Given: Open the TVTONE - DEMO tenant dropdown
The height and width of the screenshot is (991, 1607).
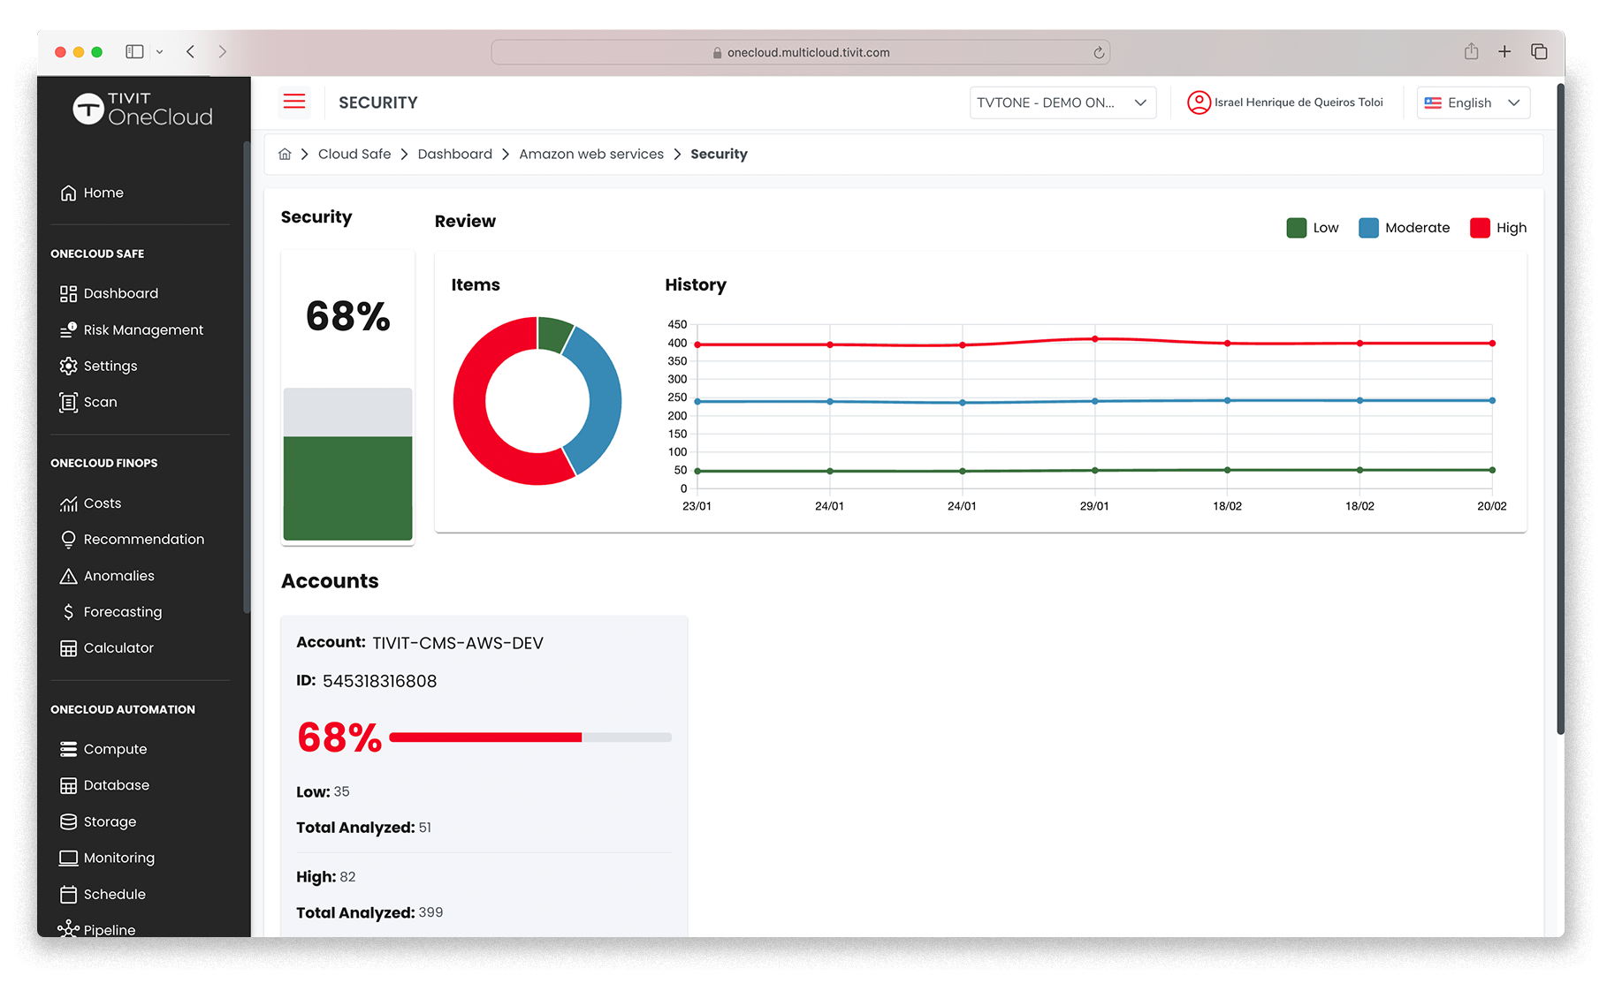Looking at the screenshot, I should click(x=1062, y=102).
